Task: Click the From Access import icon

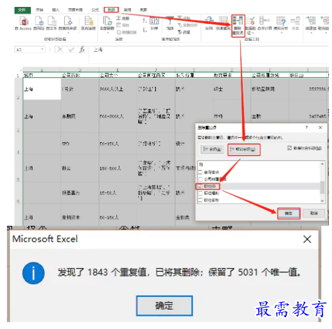Action: pos(24,21)
